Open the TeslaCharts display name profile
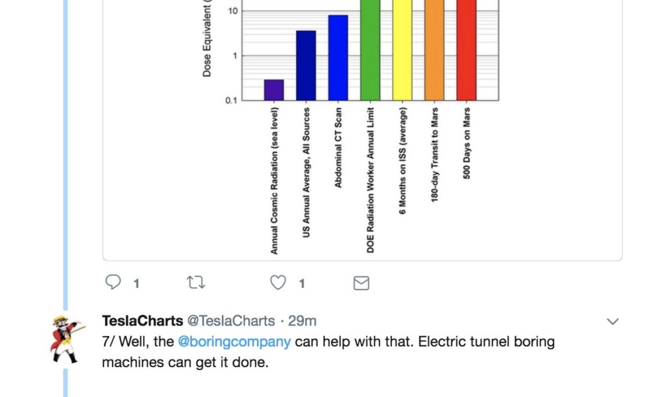 (x=142, y=321)
